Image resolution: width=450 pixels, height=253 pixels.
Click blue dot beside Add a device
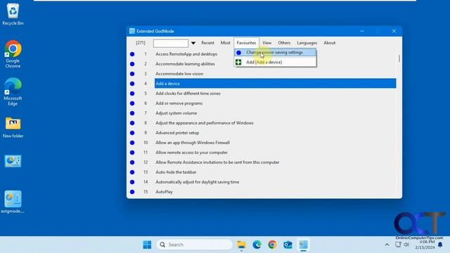(x=132, y=84)
